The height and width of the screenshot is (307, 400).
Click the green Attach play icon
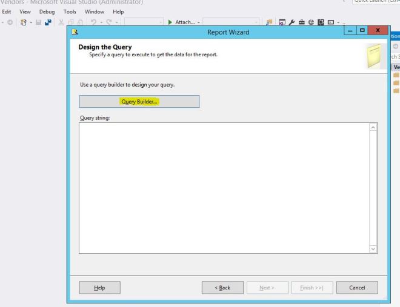click(169, 22)
